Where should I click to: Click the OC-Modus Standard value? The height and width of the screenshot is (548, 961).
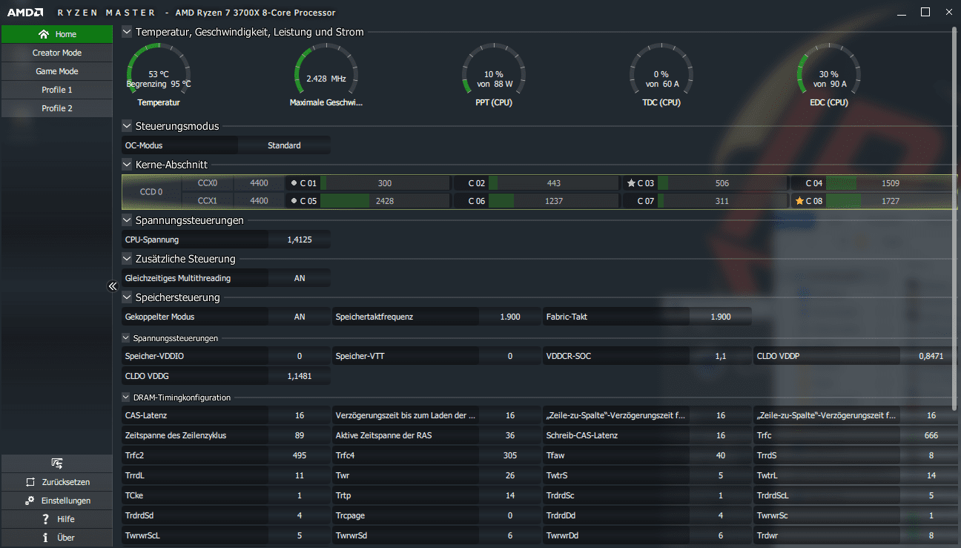(284, 145)
